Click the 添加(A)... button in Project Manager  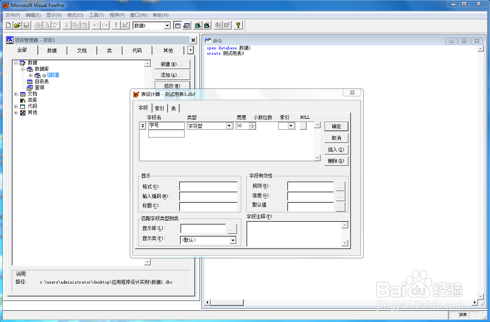click(x=172, y=75)
